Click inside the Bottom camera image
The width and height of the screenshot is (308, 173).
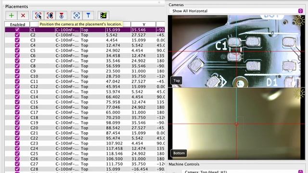(x=236, y=124)
